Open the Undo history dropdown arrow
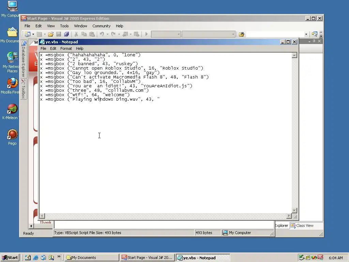Screen dimensions: 349x262 point(107,34)
